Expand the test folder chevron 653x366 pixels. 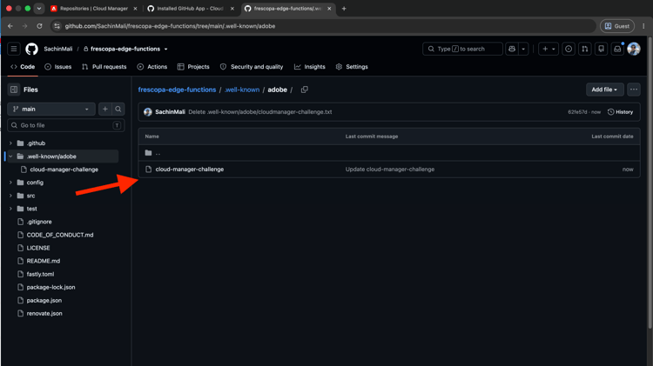pyautogui.click(x=10, y=209)
